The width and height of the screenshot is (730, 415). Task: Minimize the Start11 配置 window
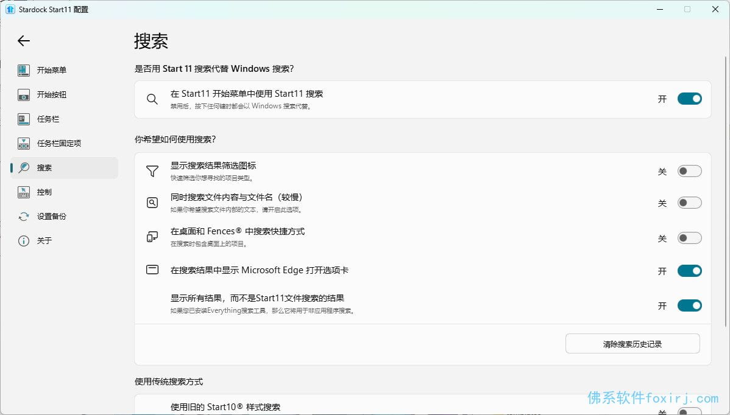tap(660, 9)
